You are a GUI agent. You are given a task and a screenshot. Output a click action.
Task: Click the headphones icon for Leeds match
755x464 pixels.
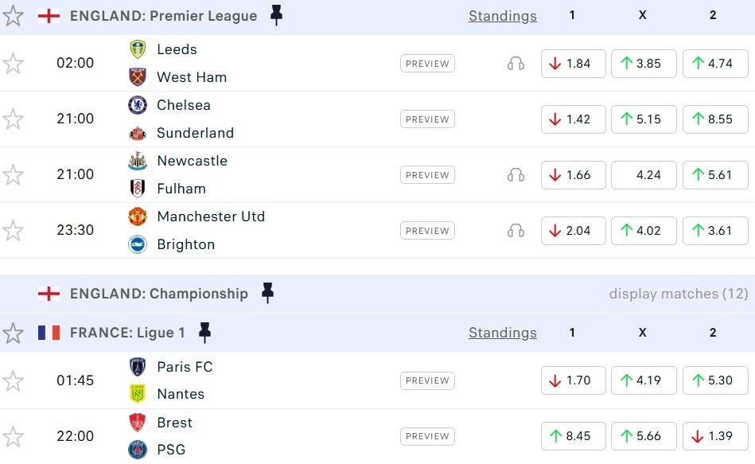coord(516,64)
